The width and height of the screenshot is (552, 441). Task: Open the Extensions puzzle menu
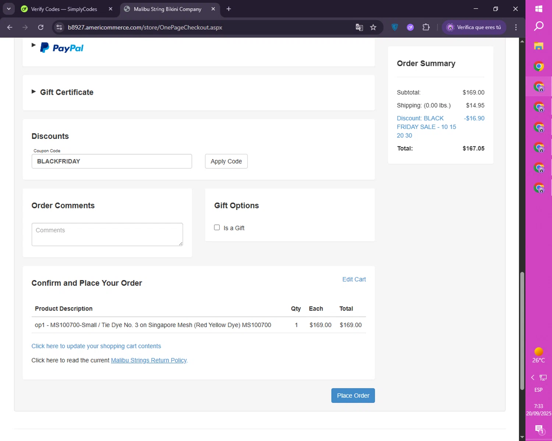pyautogui.click(x=426, y=27)
